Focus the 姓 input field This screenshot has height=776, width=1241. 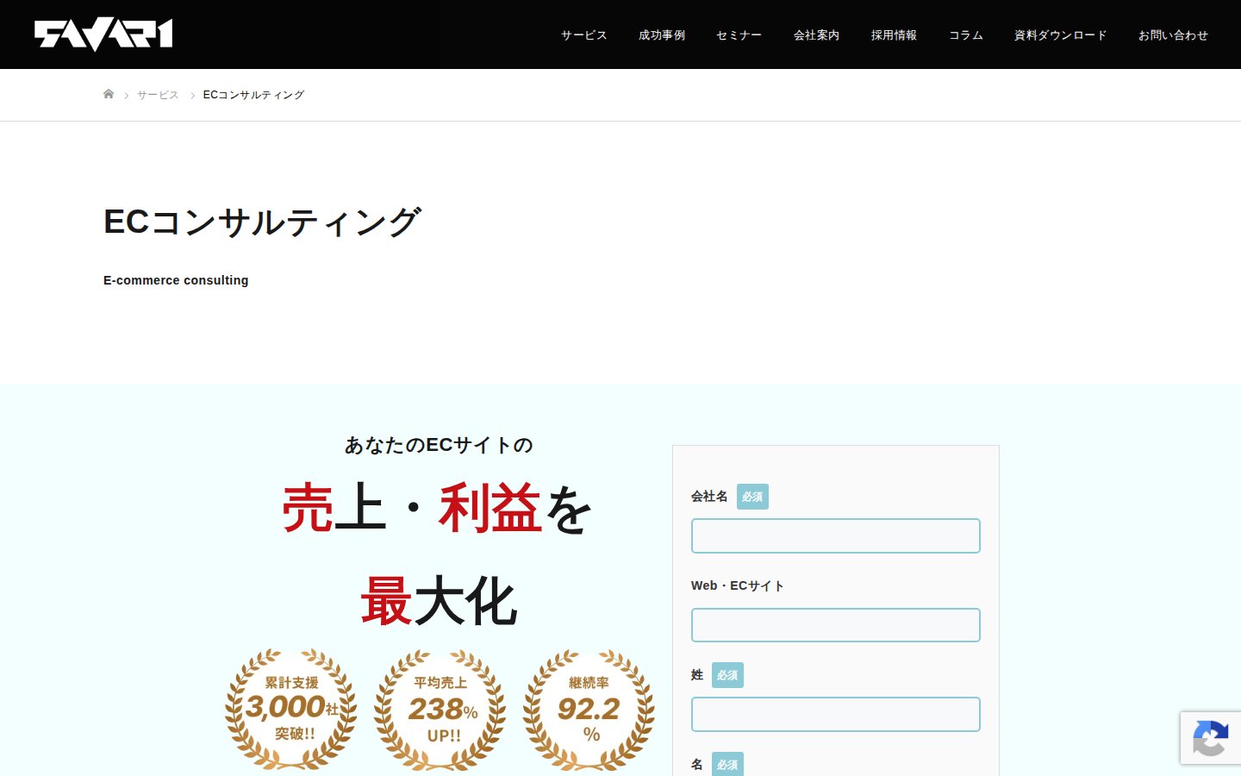click(x=836, y=714)
